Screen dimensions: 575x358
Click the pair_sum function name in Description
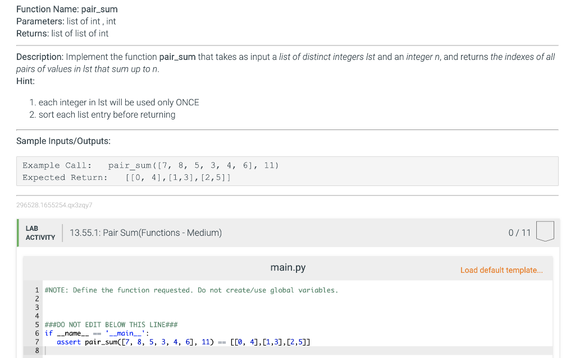tap(178, 57)
